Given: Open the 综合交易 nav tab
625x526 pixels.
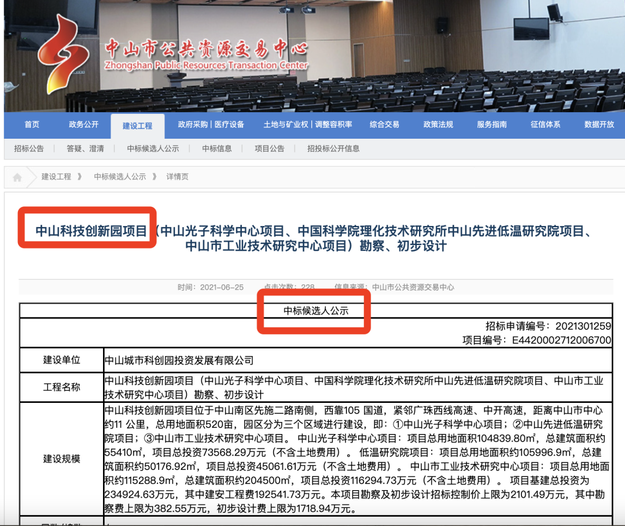Looking at the screenshot, I should point(384,125).
